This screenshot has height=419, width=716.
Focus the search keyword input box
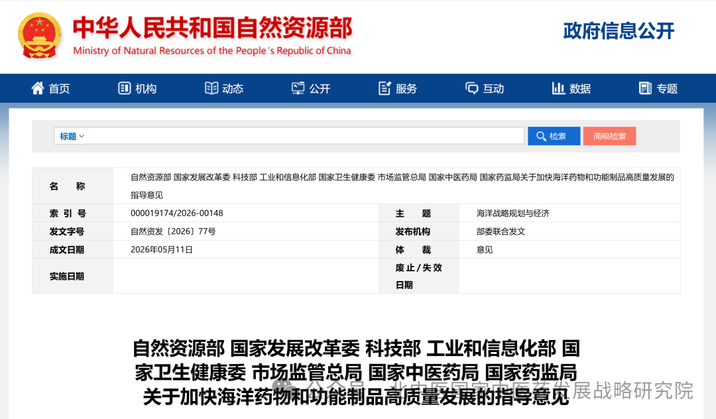[306, 136]
